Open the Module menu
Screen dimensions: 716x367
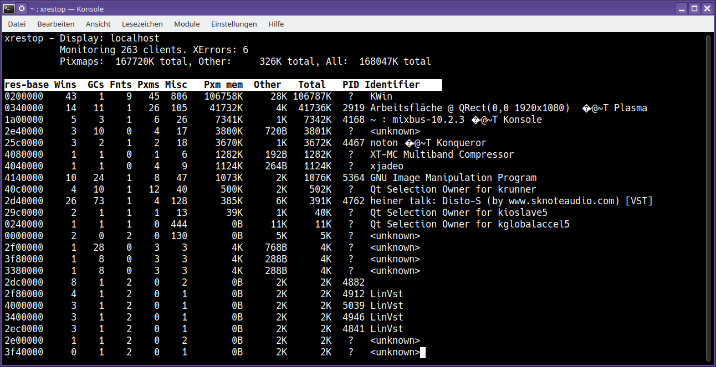tap(187, 24)
